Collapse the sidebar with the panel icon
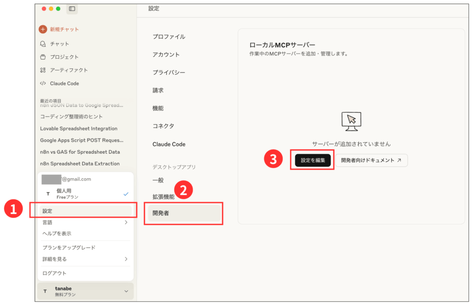Screen dimensions: 473x305 [72, 9]
